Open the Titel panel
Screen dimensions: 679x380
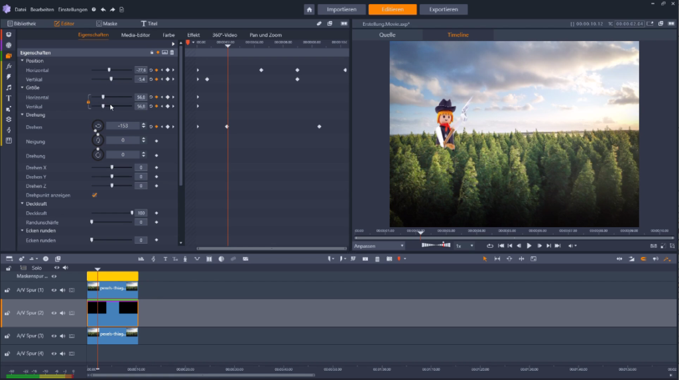point(149,24)
